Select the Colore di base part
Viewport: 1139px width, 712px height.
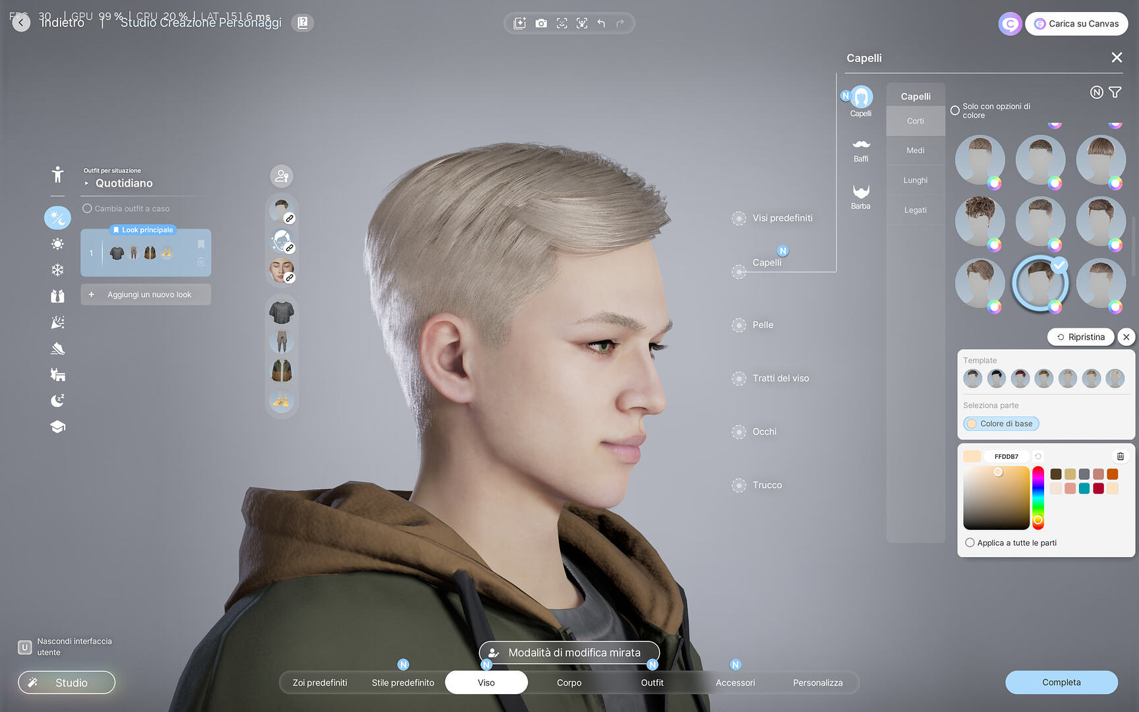coord(1001,423)
